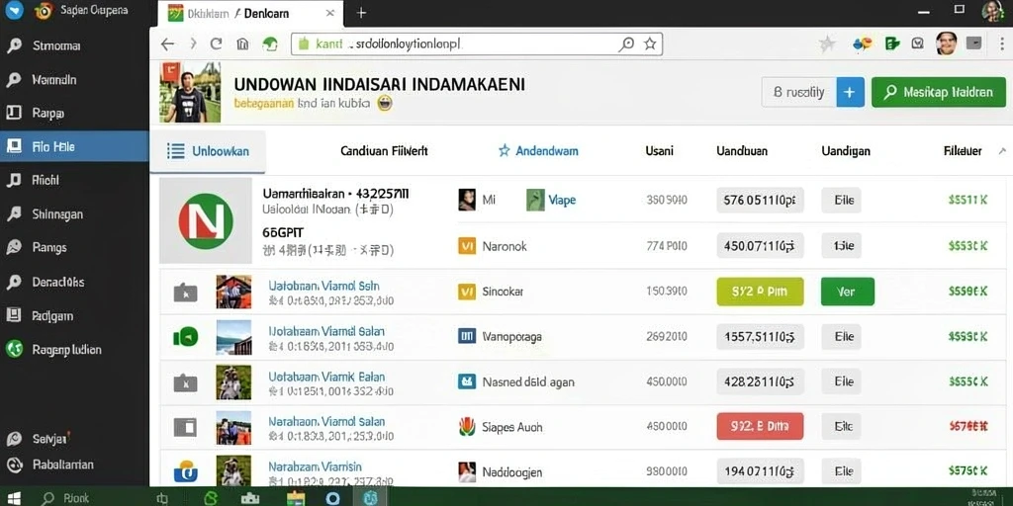
Task: Click inside the B rusatily field
Action: (799, 92)
